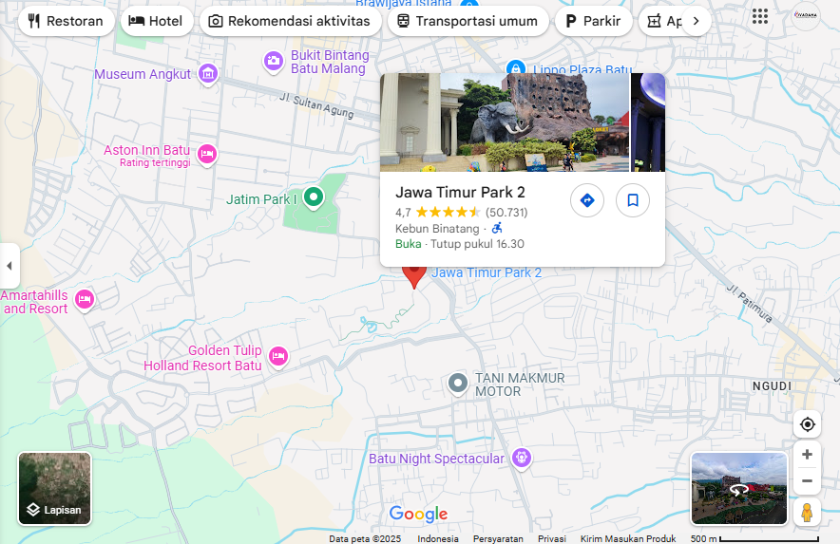Open the Jawa Timur Park 2 title

click(x=460, y=192)
